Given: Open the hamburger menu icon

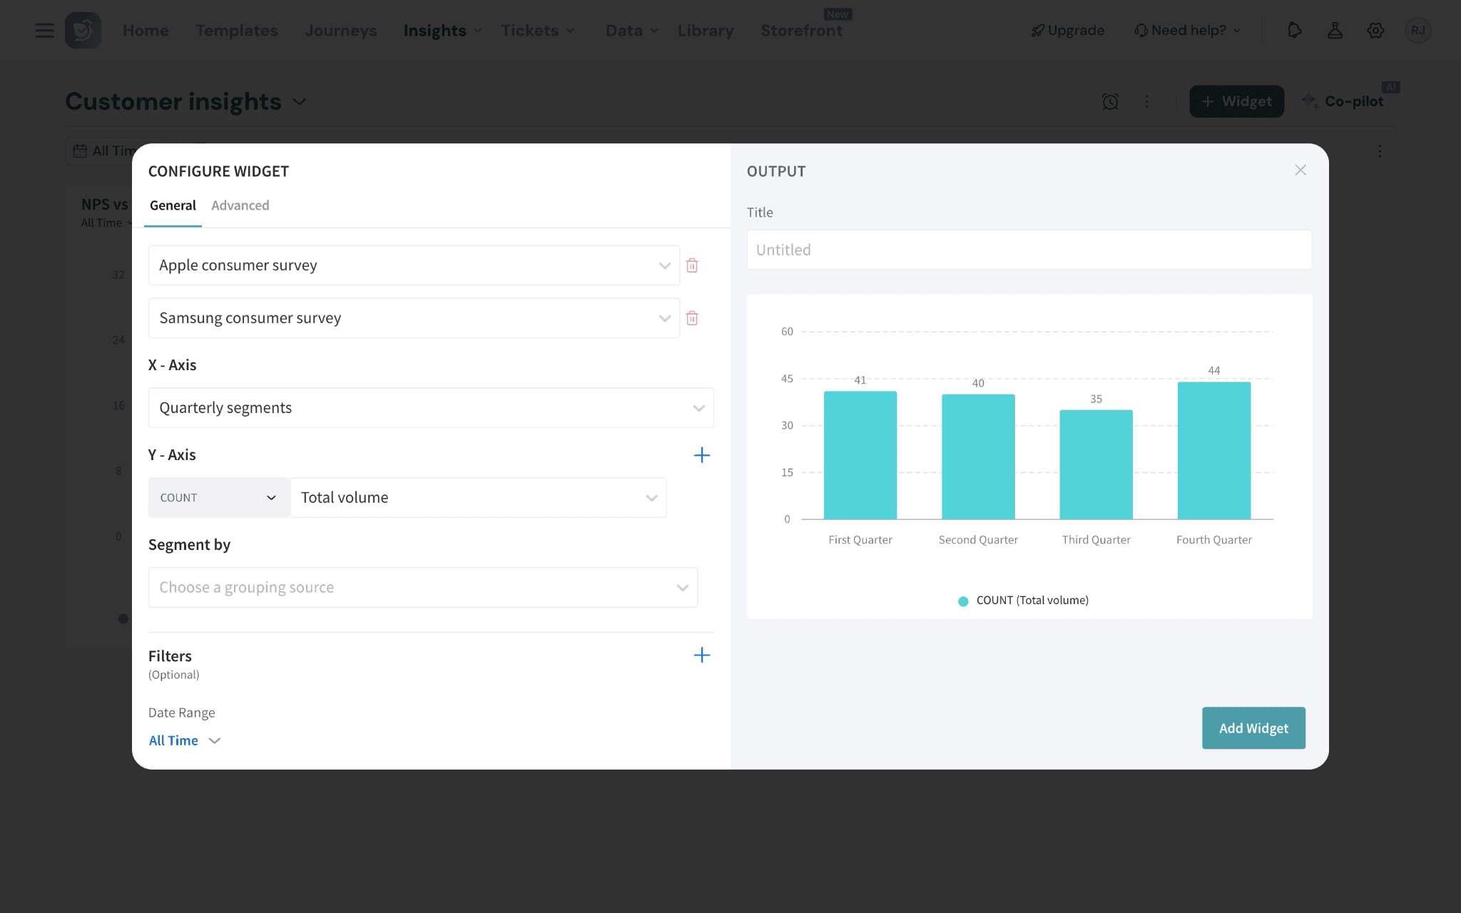Looking at the screenshot, I should click(x=44, y=31).
